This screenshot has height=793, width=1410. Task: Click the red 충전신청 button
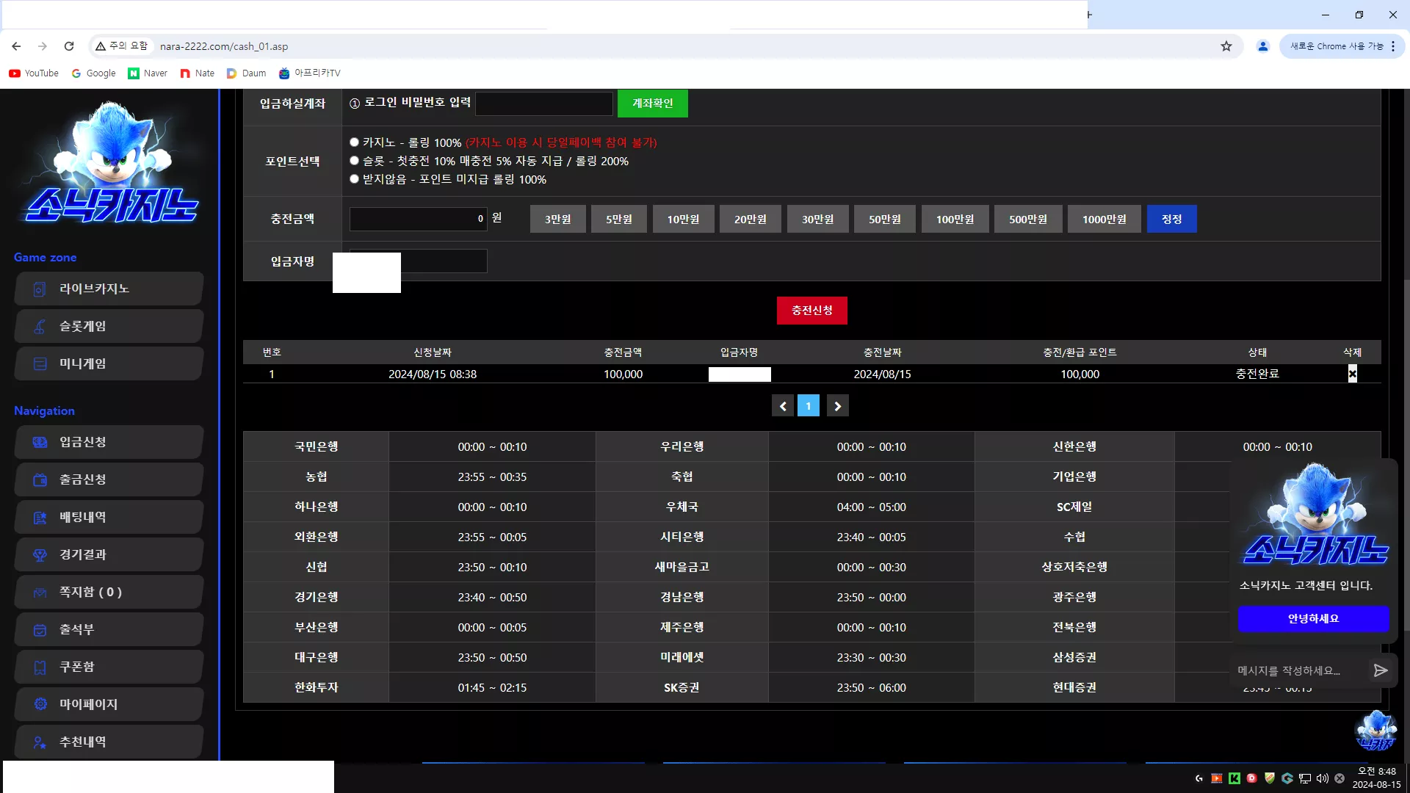812,311
